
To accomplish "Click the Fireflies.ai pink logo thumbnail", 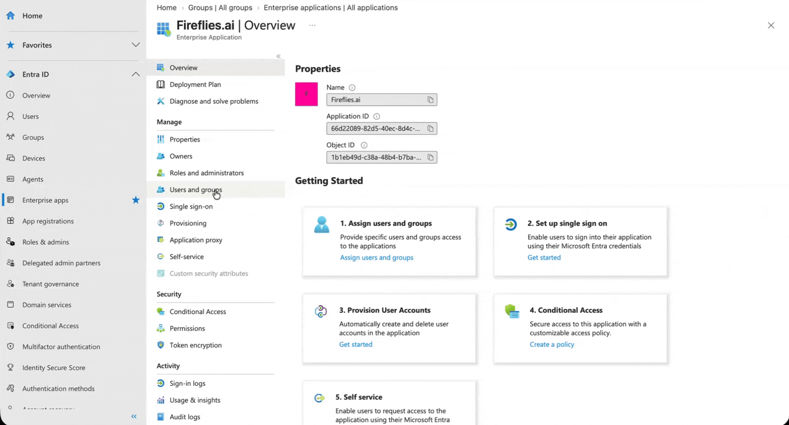I will point(306,94).
